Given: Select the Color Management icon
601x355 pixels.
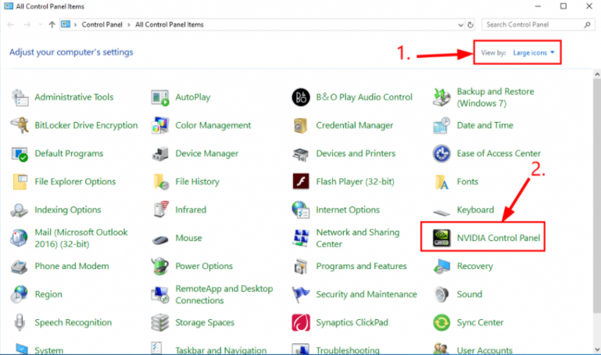Looking at the screenshot, I should (x=160, y=125).
